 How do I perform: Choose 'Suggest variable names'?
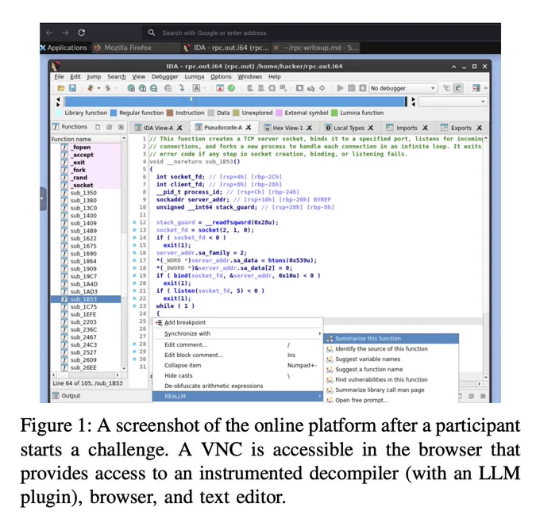pyautogui.click(x=391, y=359)
